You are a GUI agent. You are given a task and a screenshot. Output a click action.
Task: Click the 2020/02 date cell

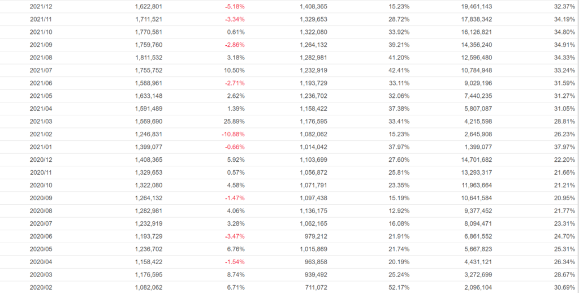tap(41, 287)
